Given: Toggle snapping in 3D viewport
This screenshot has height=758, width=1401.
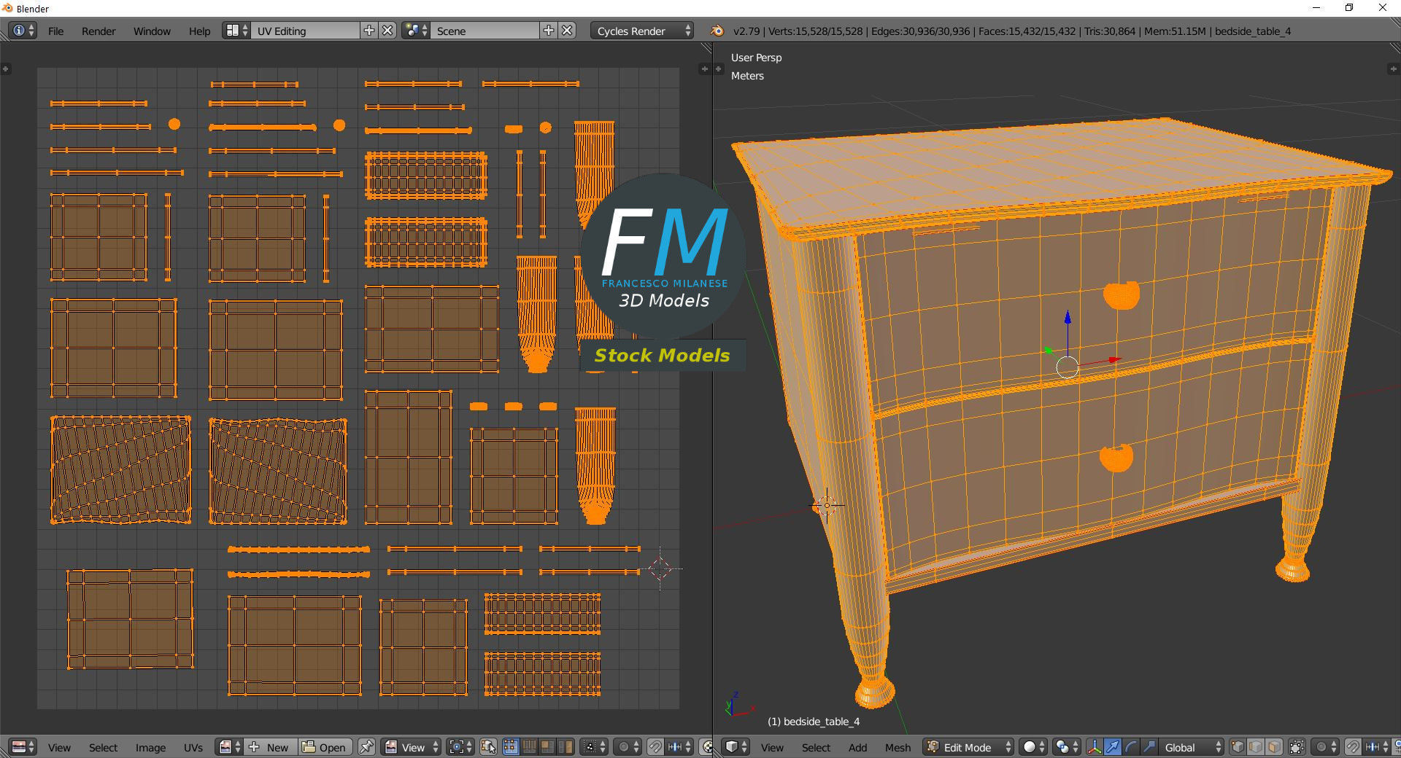Looking at the screenshot, I should (x=1352, y=747).
